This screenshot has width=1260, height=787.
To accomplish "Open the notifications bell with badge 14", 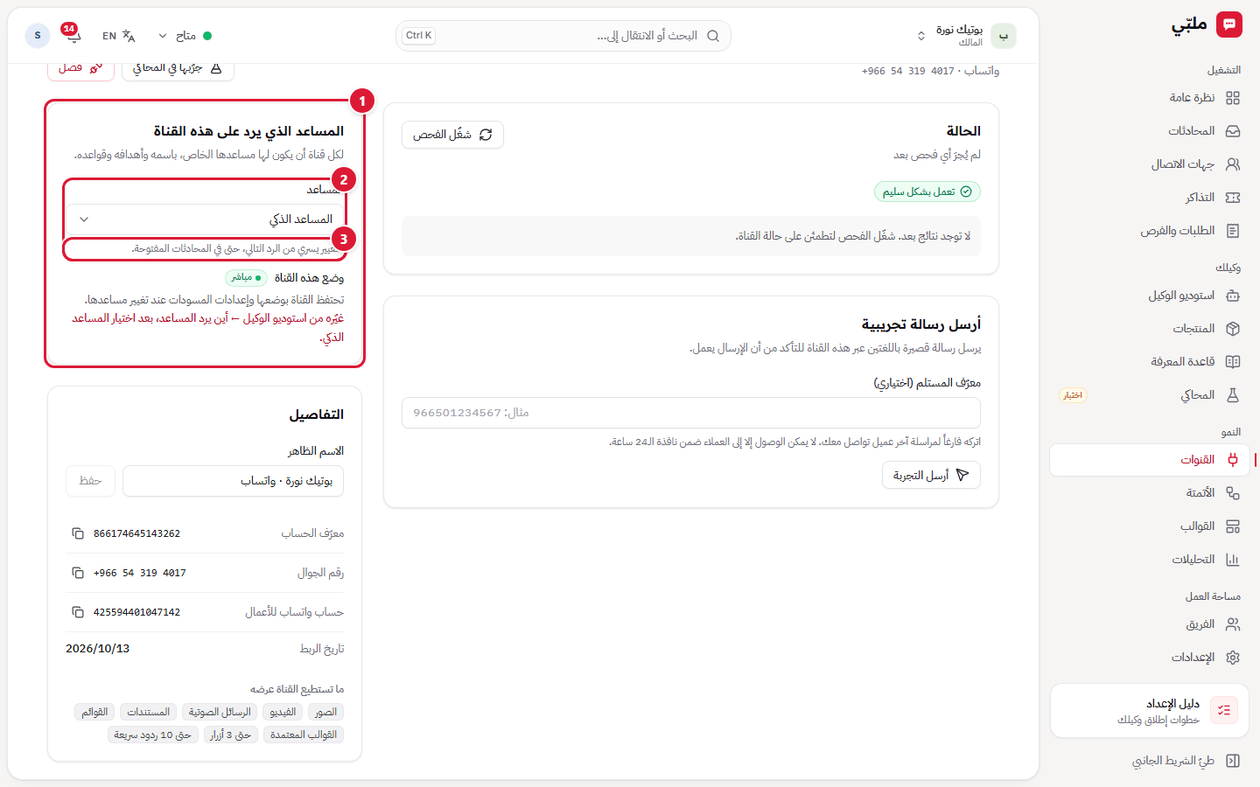I will 73,36.
